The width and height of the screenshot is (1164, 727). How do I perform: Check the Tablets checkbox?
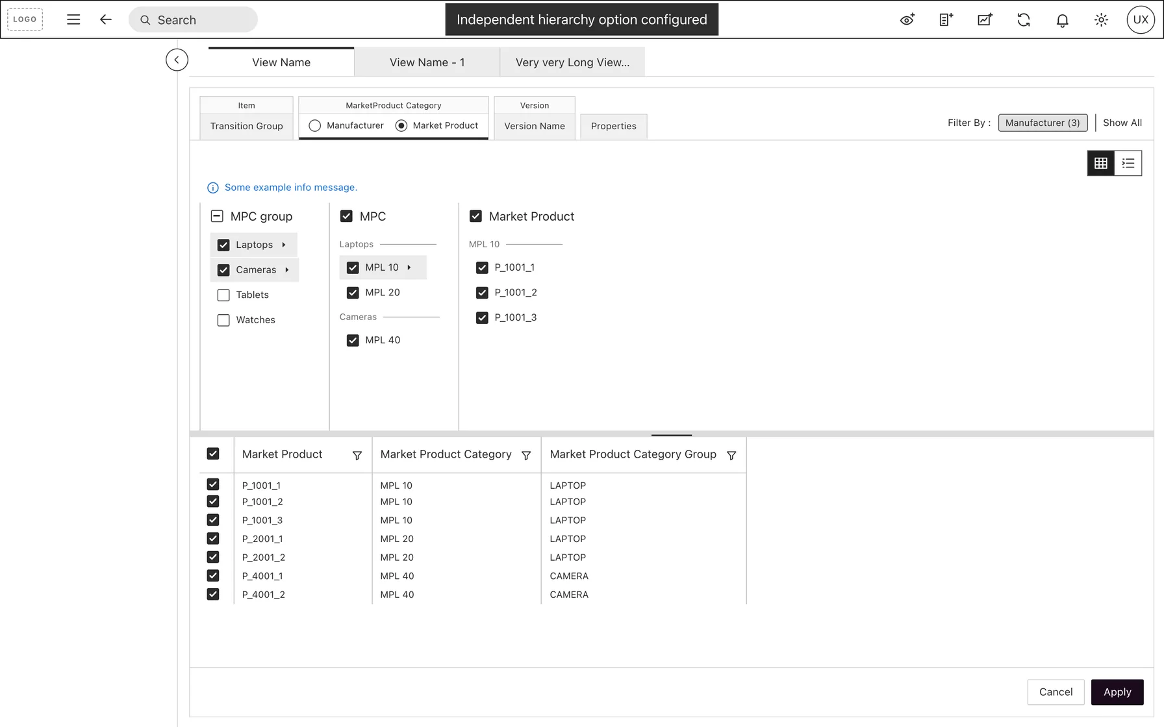click(x=223, y=295)
